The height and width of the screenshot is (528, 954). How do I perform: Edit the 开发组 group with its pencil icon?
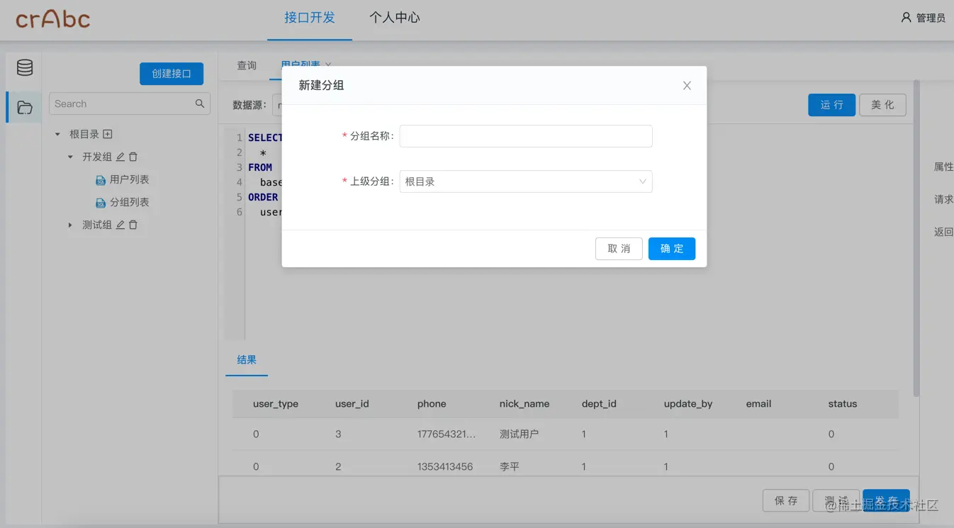pos(120,157)
